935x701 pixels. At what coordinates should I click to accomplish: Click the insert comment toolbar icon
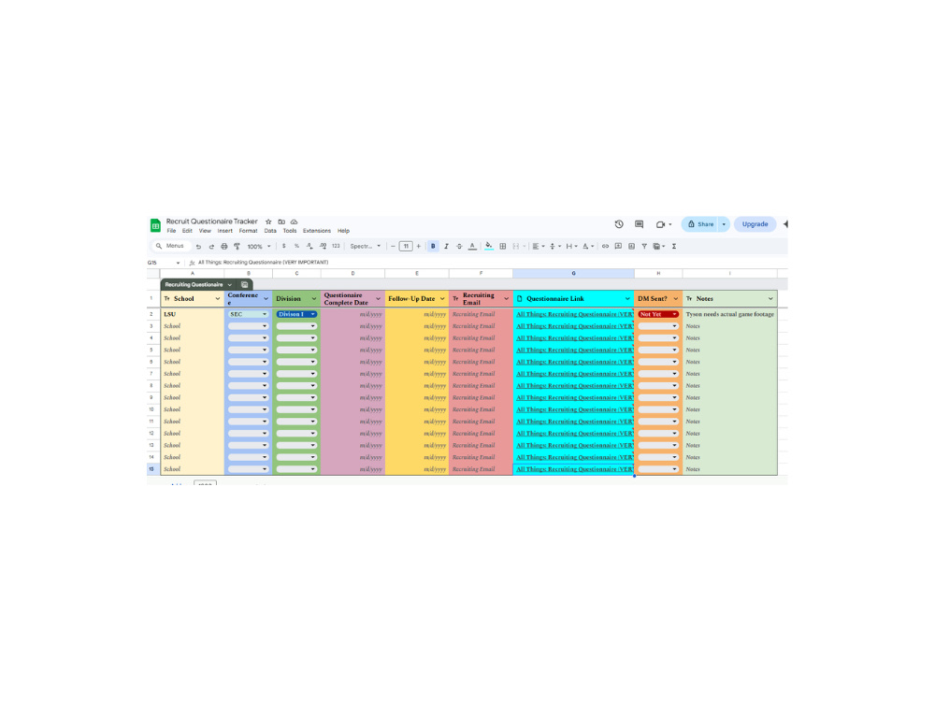click(x=618, y=246)
